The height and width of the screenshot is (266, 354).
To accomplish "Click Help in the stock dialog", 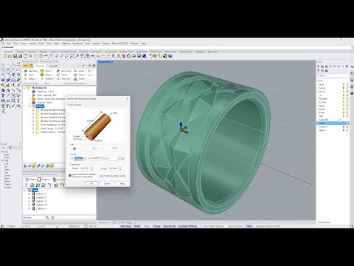I will pos(122,183).
